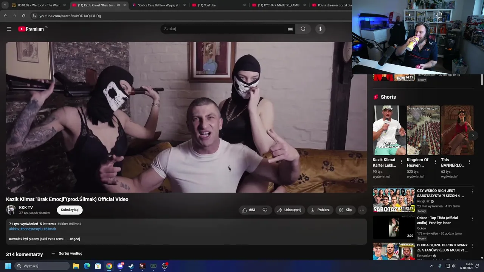This screenshot has width=484, height=272.
Task: Click taskbar Wyszukaj search box
Action: coord(42,266)
